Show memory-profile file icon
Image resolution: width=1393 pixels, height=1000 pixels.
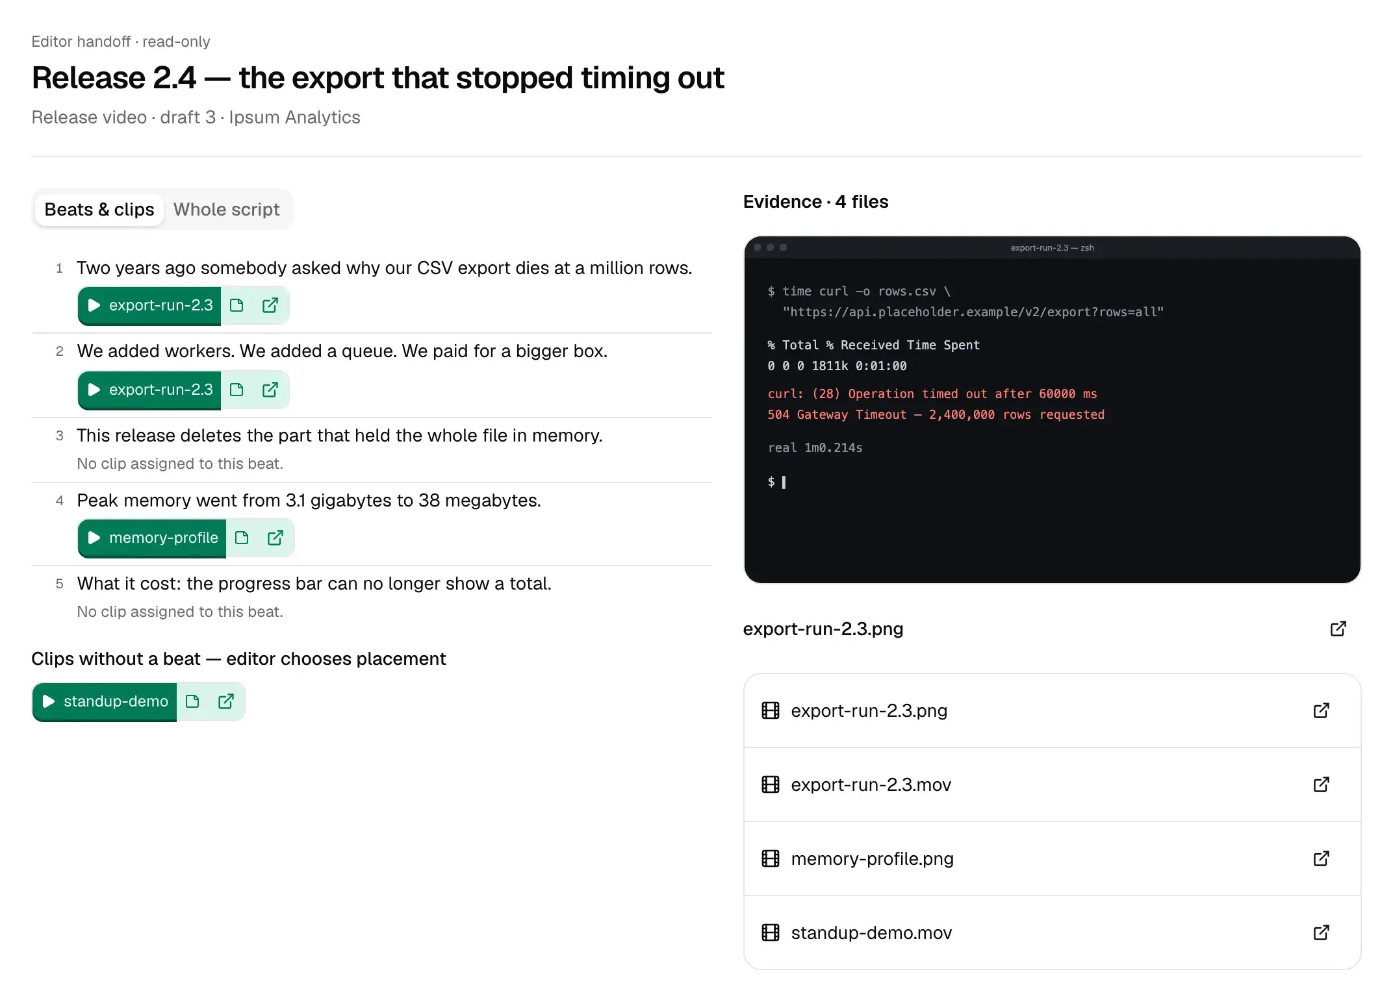[x=242, y=538]
